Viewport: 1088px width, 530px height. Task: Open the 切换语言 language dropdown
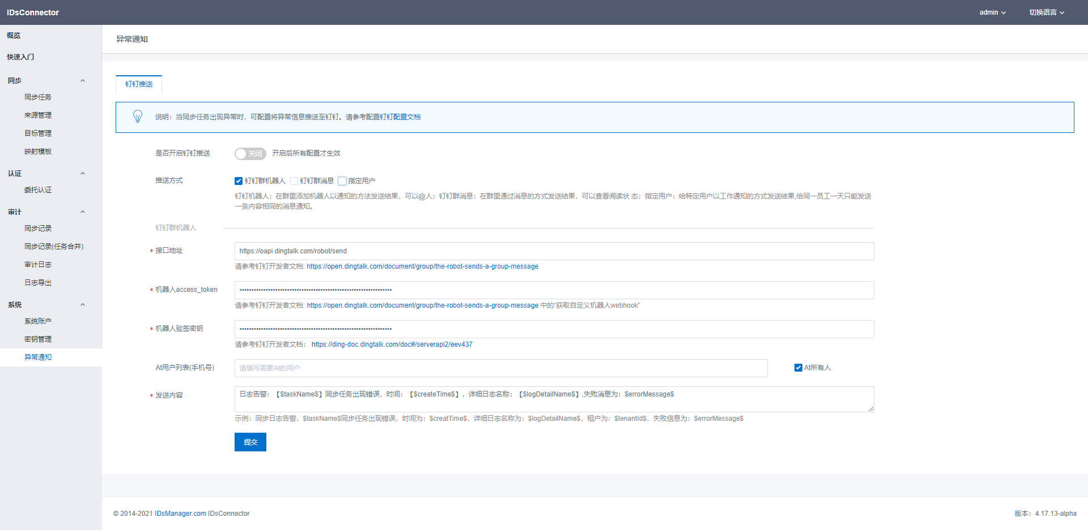(x=1047, y=12)
